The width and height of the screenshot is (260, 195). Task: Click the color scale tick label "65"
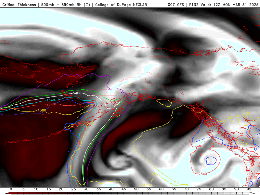(174, 189)
